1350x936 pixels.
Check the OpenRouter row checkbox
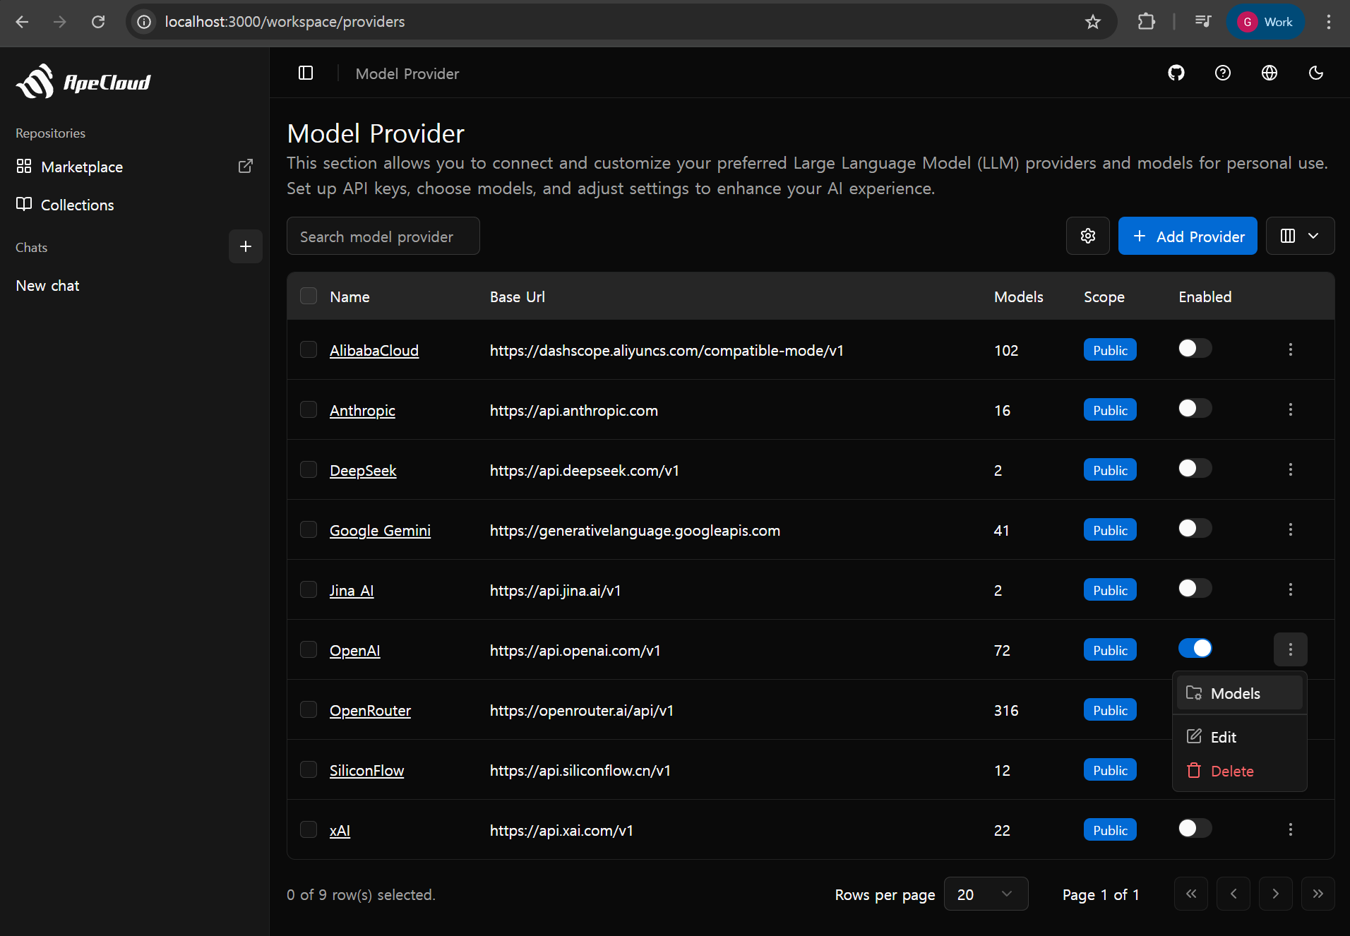point(309,709)
